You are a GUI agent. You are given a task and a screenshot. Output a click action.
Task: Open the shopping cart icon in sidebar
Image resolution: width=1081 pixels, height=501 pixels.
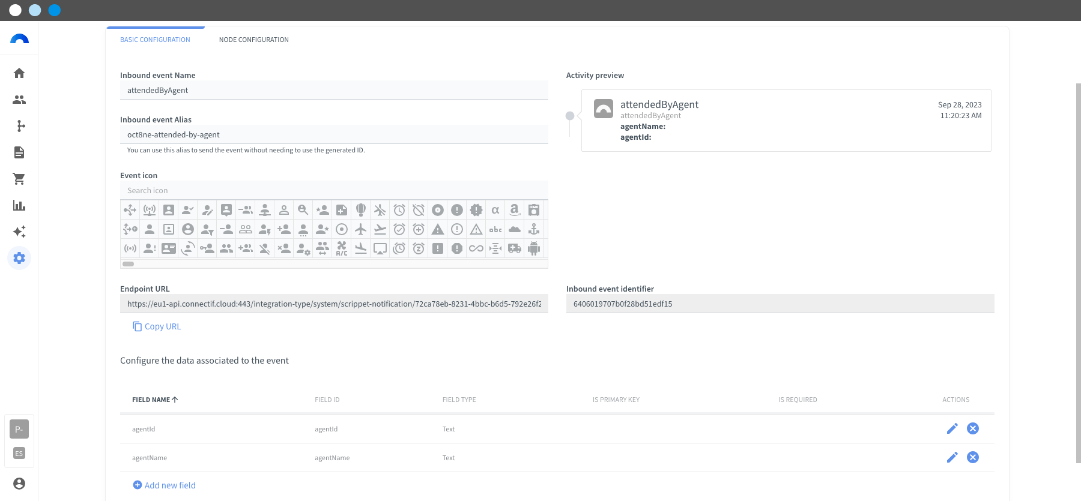[19, 179]
